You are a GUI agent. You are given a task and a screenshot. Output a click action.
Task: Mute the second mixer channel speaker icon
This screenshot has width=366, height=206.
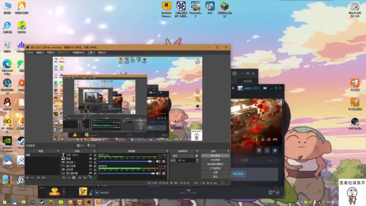[158, 173]
